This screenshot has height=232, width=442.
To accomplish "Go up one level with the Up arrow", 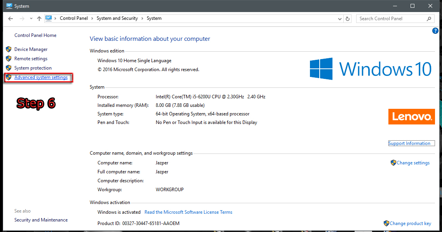I will (x=39, y=19).
